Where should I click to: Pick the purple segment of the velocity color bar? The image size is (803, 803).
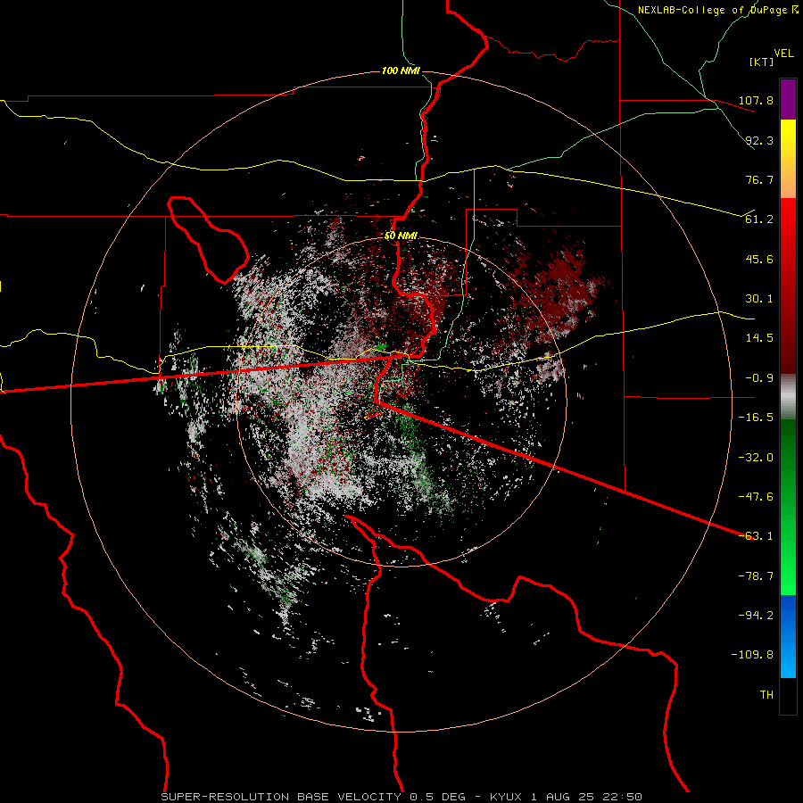click(x=788, y=99)
